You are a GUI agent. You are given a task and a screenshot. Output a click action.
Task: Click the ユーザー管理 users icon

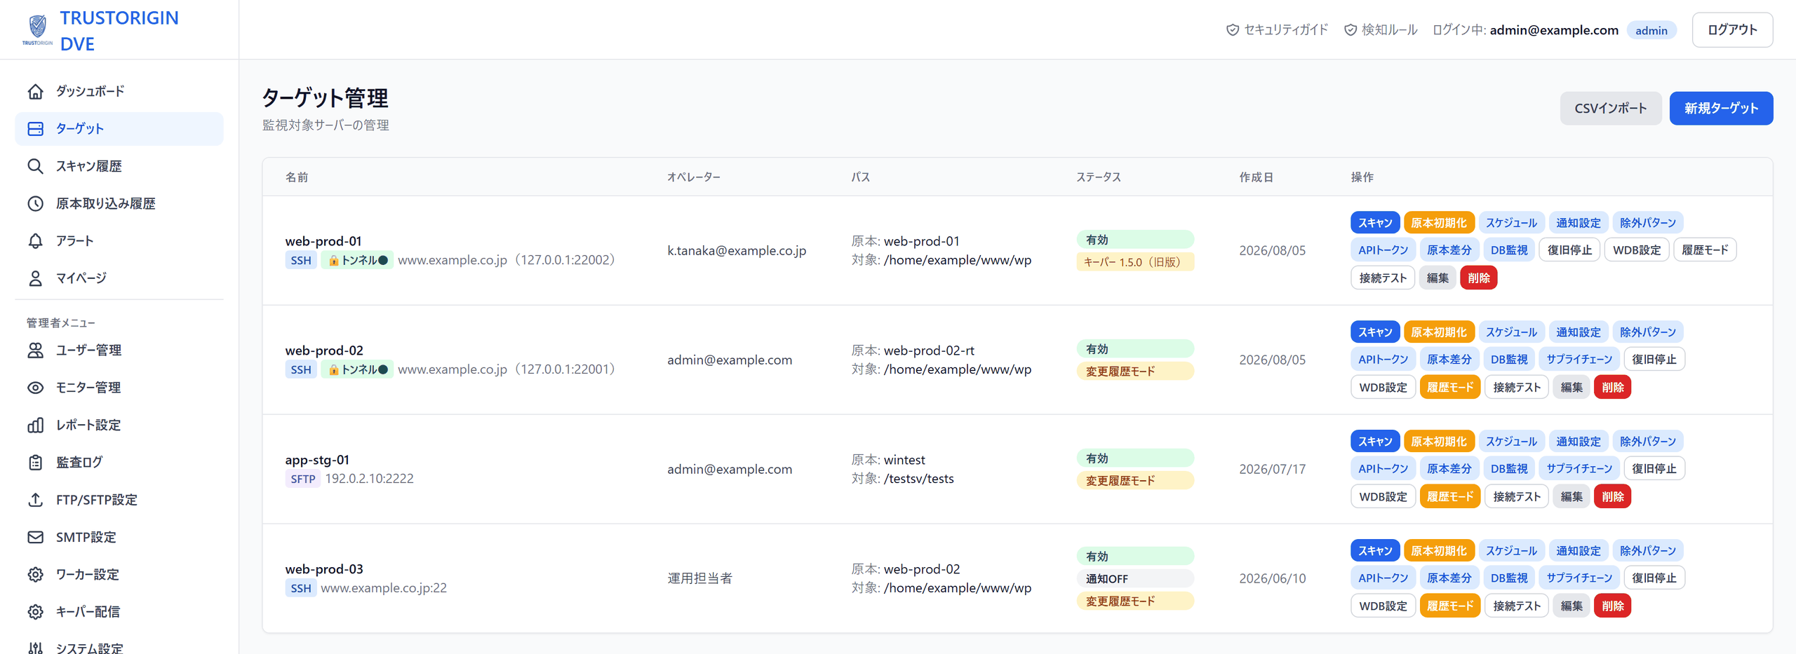tap(36, 350)
